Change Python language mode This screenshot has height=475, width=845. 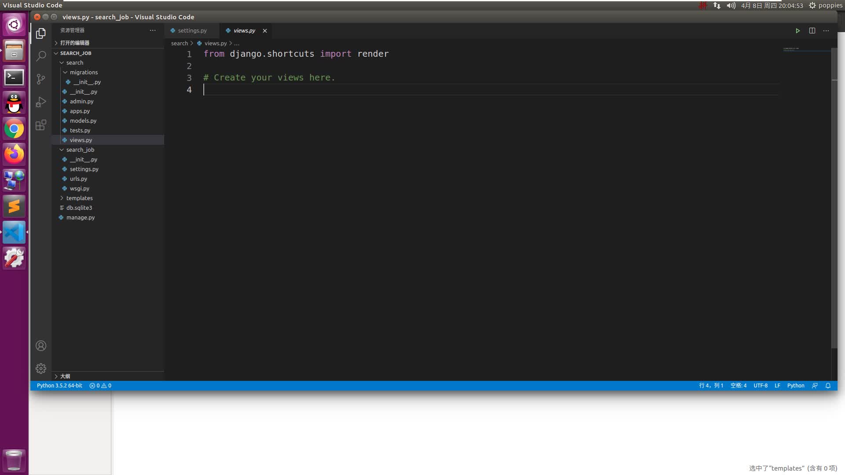point(796,386)
